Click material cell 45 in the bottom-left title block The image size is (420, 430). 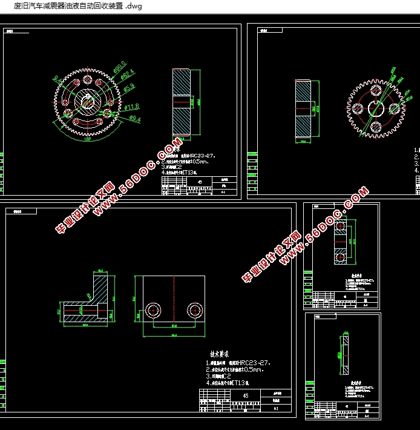[x=246, y=395]
